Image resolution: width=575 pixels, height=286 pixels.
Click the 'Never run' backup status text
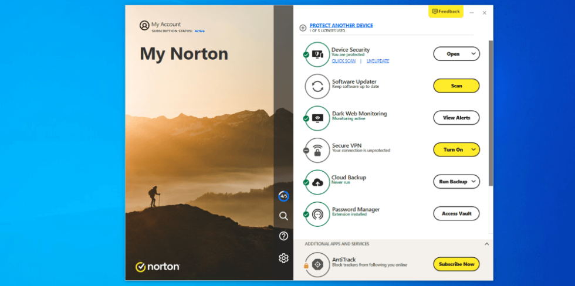(x=341, y=182)
